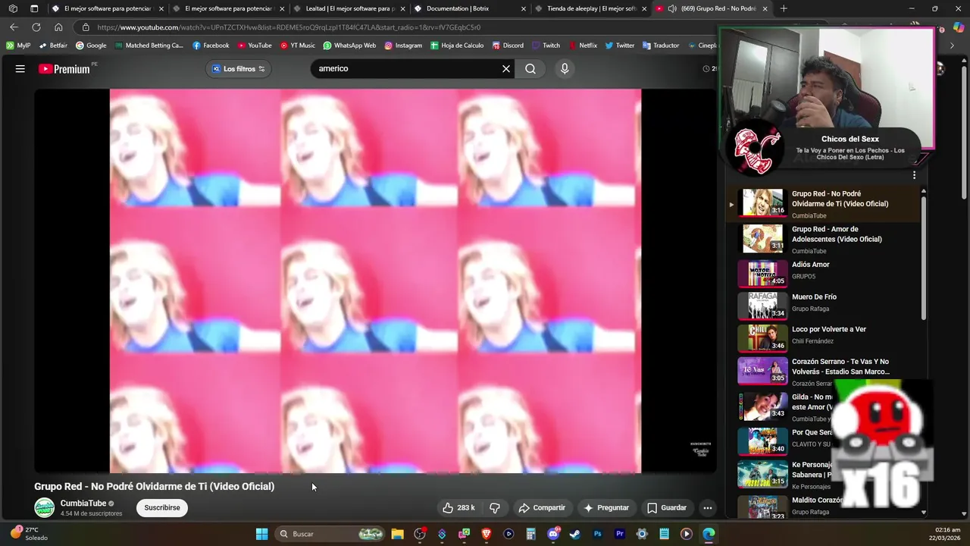Screen dimensions: 970x546
Task: Launch Photoshop from the taskbar
Action: click(x=597, y=534)
